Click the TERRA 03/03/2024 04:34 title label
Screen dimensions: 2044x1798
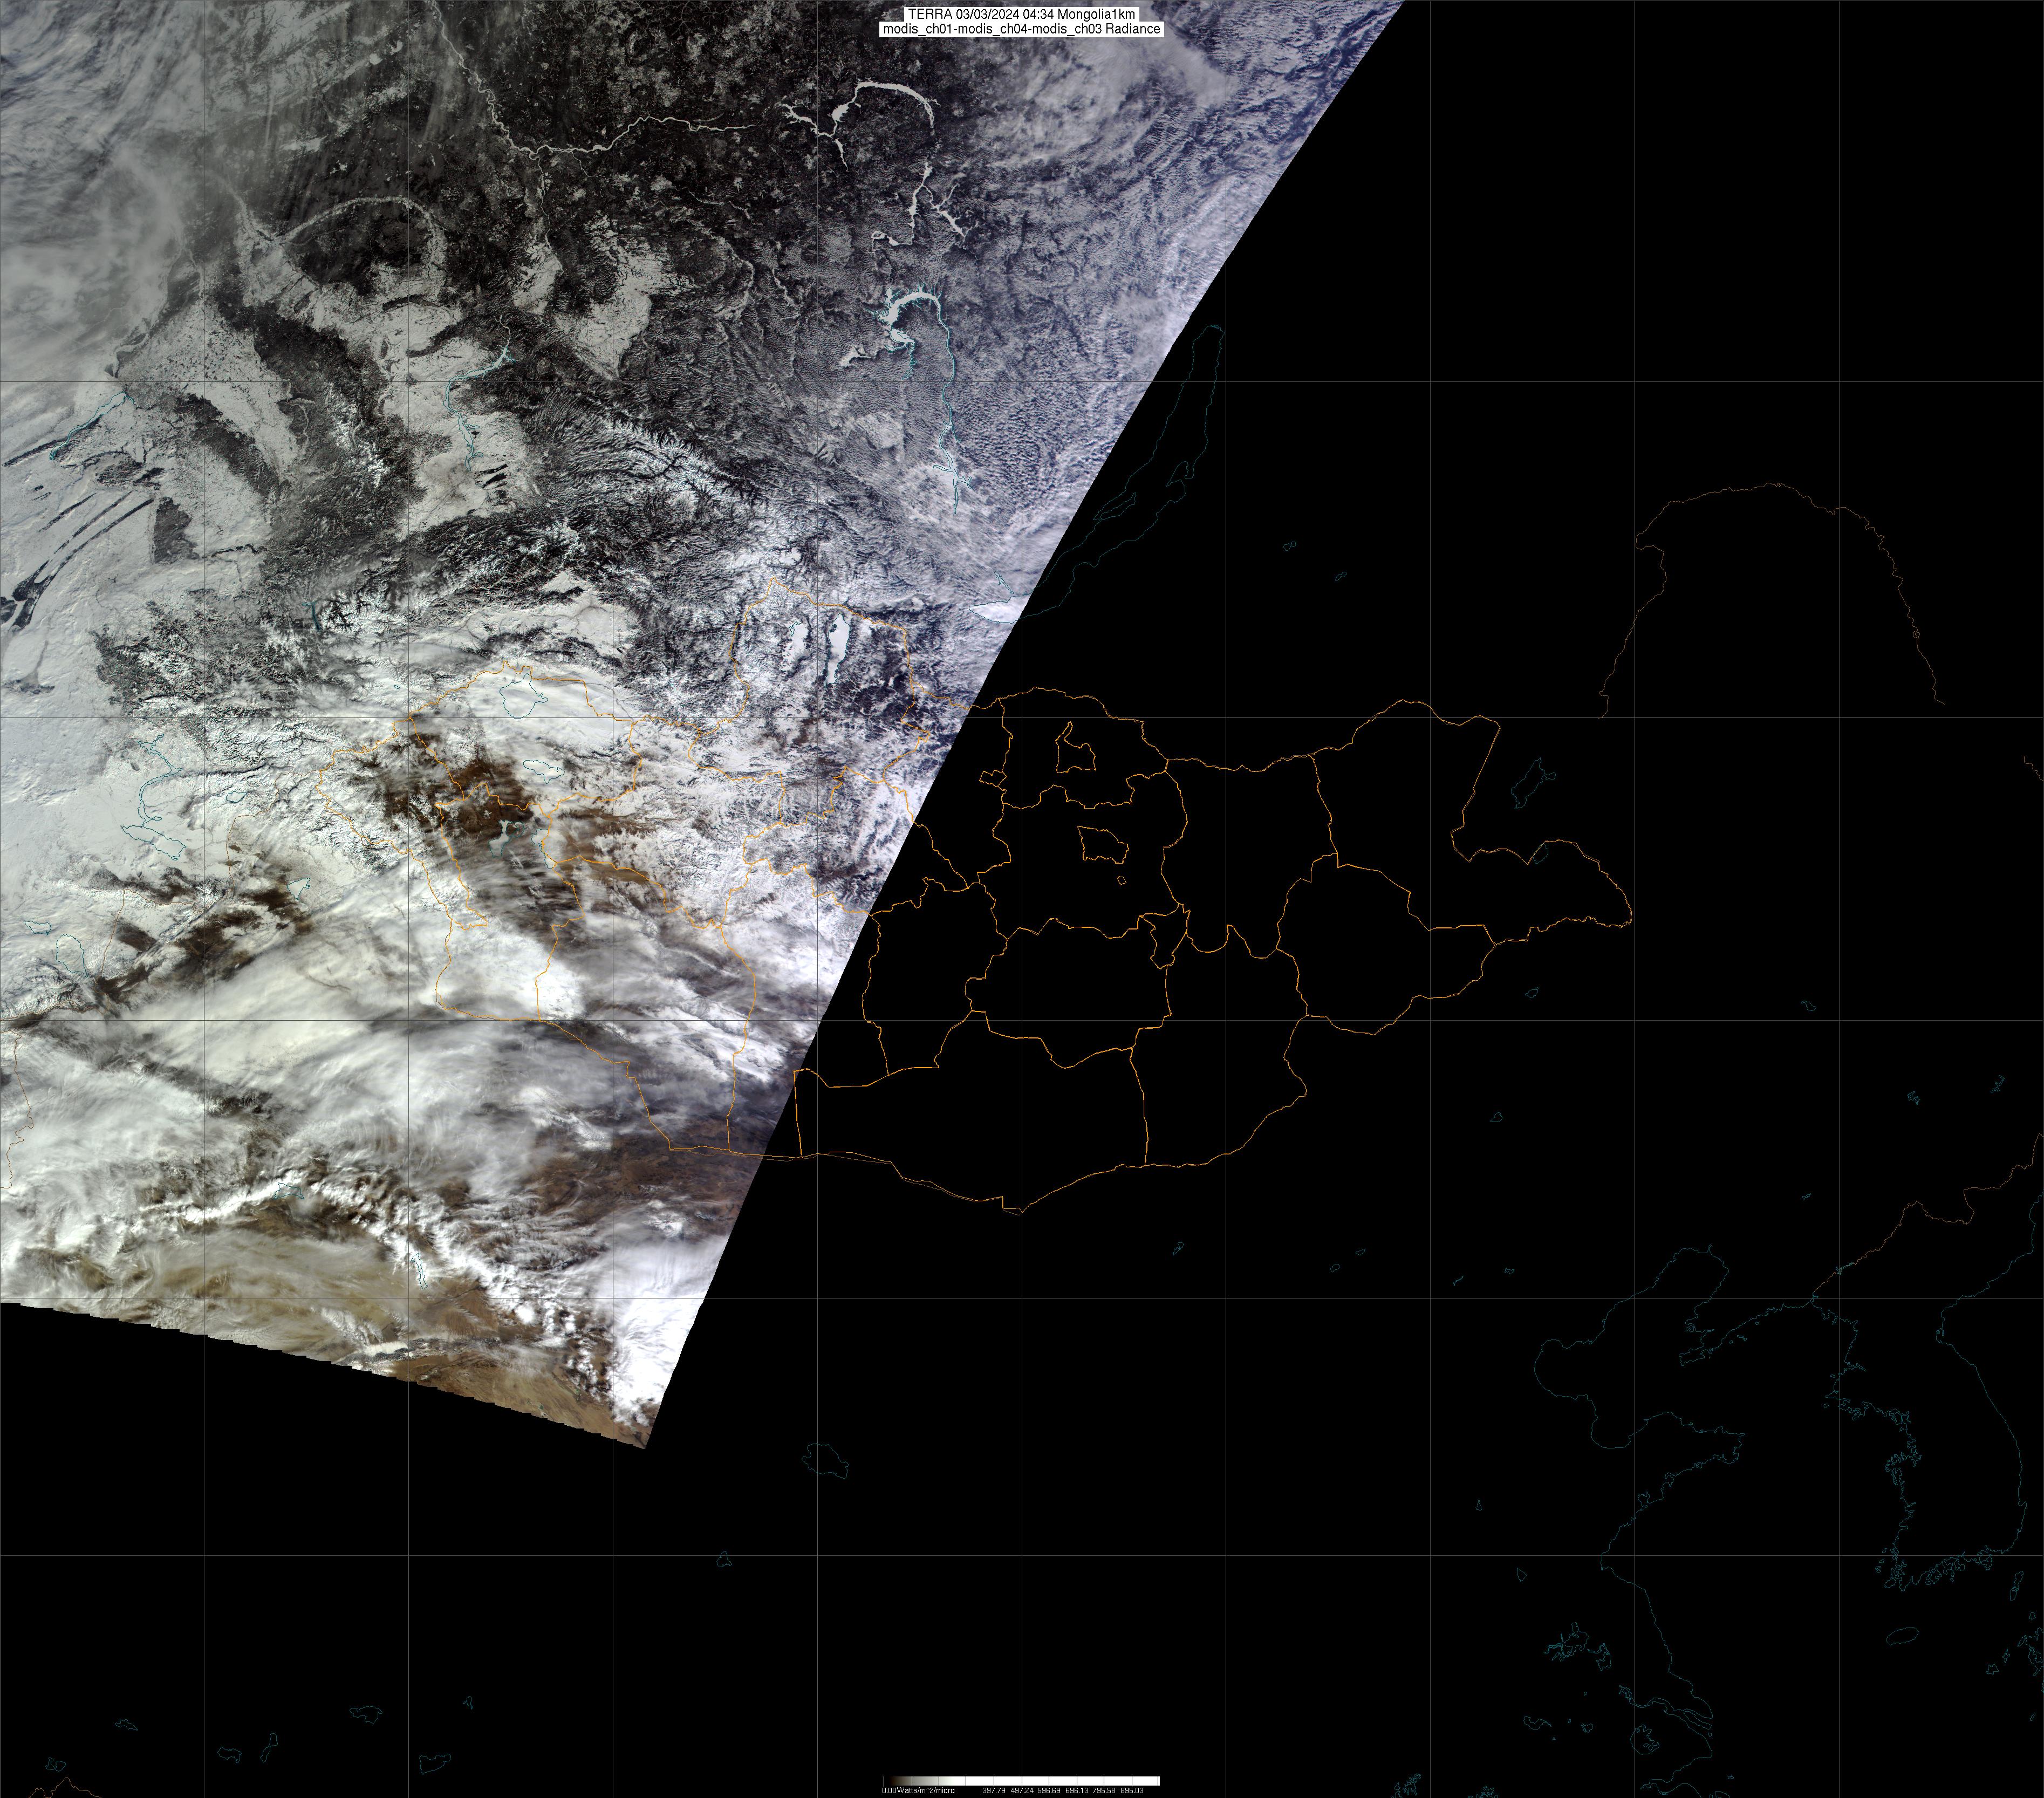(1021, 14)
